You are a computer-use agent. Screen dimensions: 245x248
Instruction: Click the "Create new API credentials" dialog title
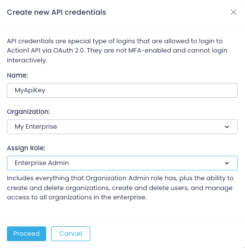pos(56,12)
